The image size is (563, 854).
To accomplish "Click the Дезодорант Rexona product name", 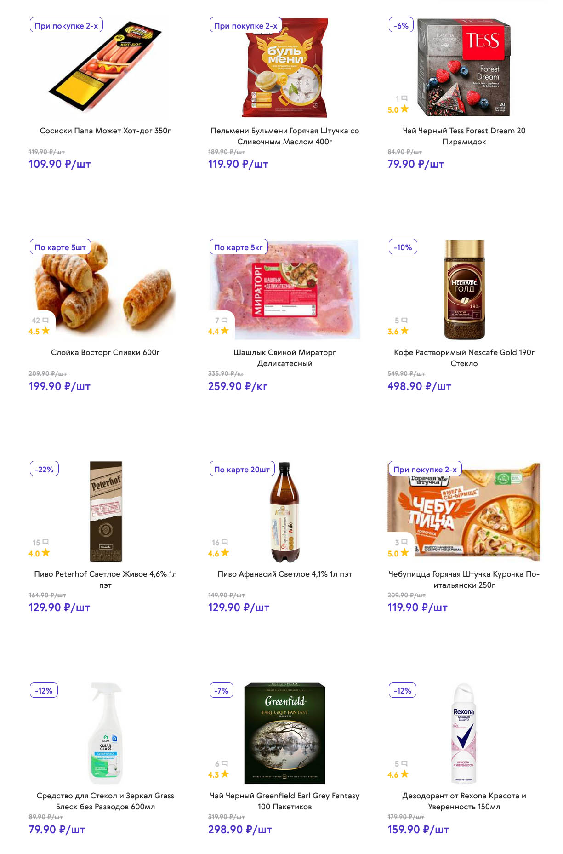I will [x=464, y=801].
